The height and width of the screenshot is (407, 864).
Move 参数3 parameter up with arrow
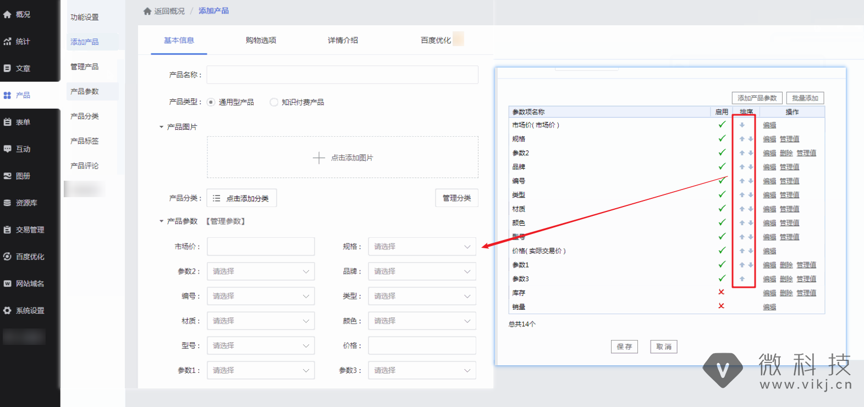(742, 279)
